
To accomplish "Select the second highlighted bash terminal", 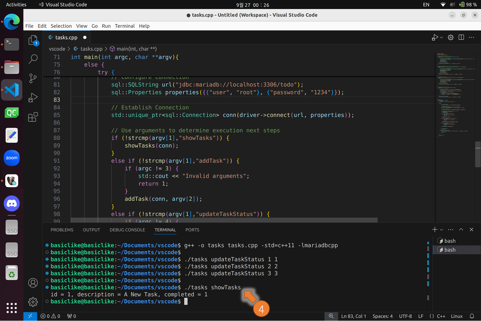I will [456, 250].
